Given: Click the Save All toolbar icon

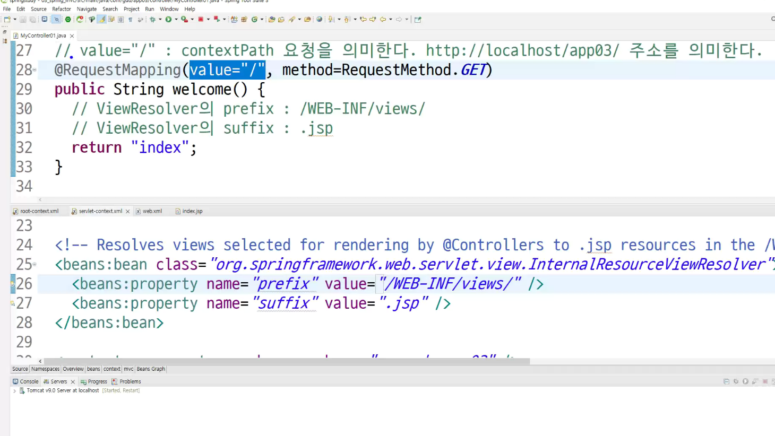Looking at the screenshot, I should 32,20.
